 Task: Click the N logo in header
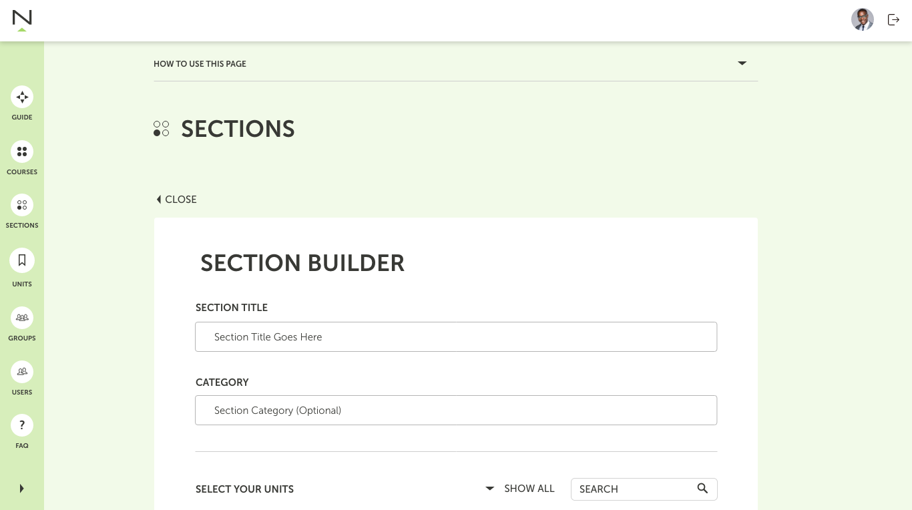click(22, 20)
